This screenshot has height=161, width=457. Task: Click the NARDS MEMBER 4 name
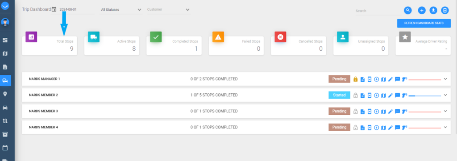(x=44, y=127)
